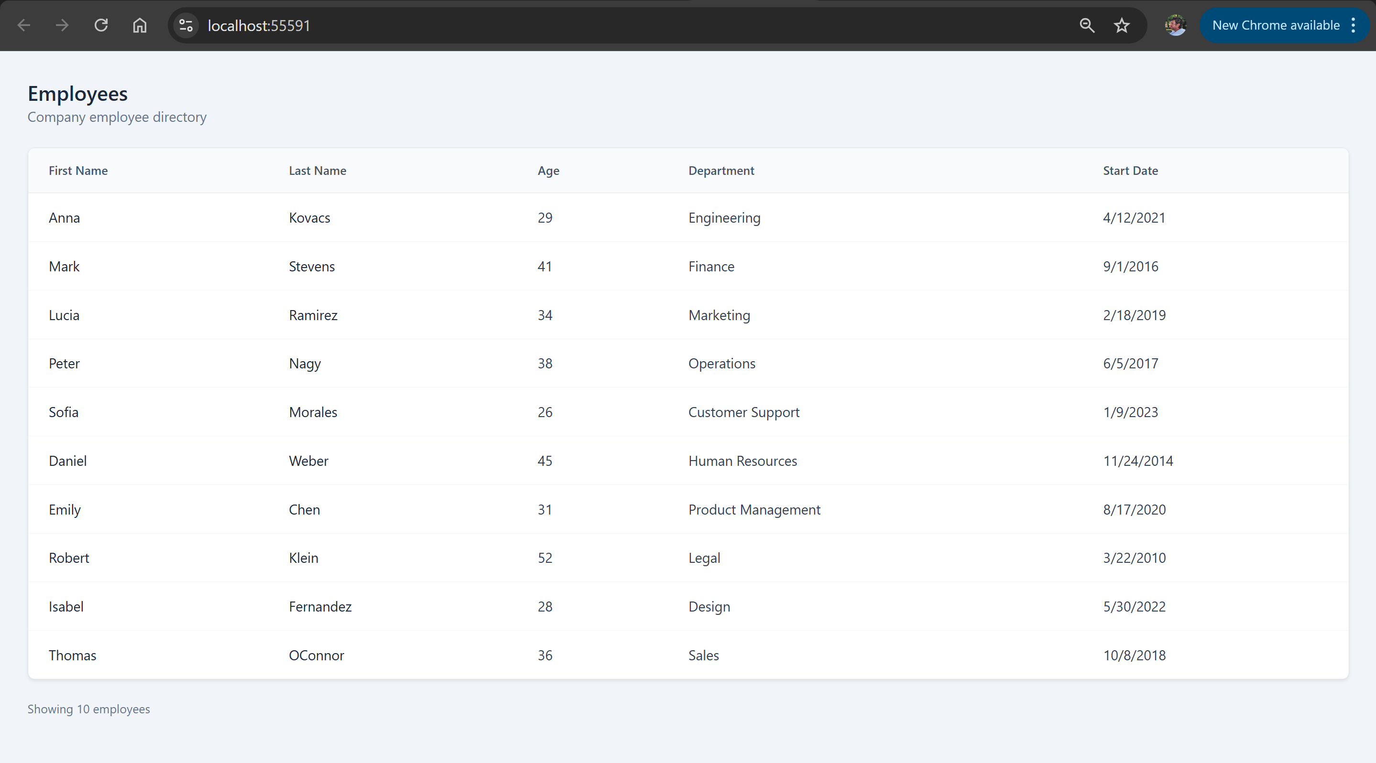
Task: Click the browser forward arrow
Action: coord(63,25)
